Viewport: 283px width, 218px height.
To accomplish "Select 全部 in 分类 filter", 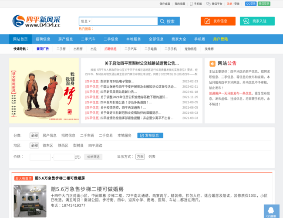I will click(x=34, y=136).
